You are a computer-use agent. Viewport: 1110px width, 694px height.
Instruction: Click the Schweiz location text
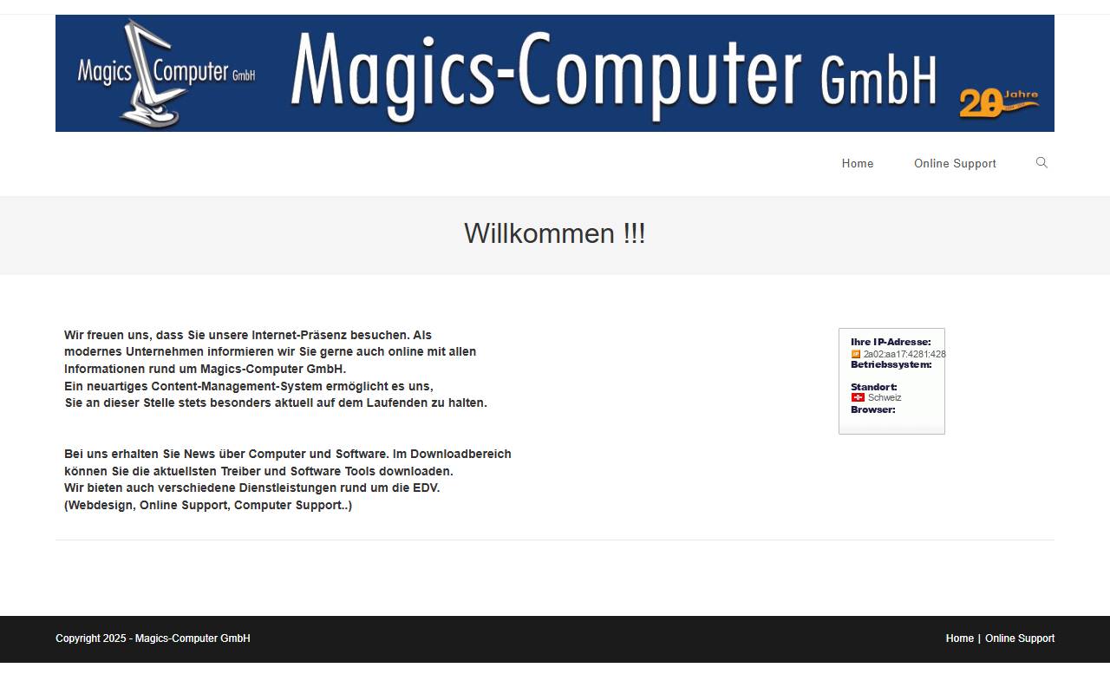click(885, 397)
